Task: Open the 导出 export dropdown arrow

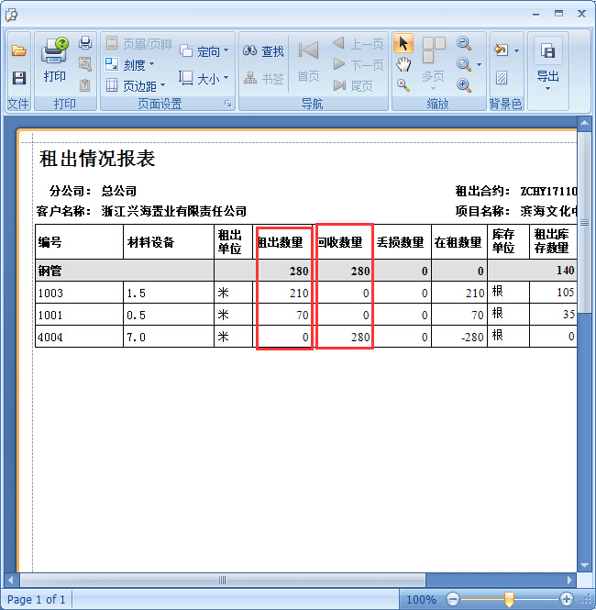Action: click(x=547, y=89)
